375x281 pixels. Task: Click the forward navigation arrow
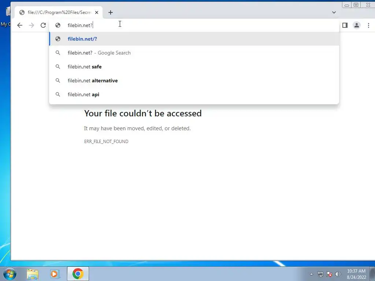pos(31,25)
